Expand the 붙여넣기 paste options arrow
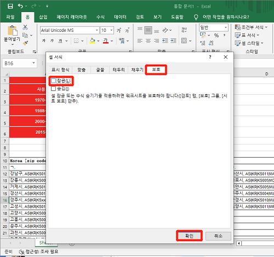Viewport: 274px width, 257px height. [x=13, y=44]
